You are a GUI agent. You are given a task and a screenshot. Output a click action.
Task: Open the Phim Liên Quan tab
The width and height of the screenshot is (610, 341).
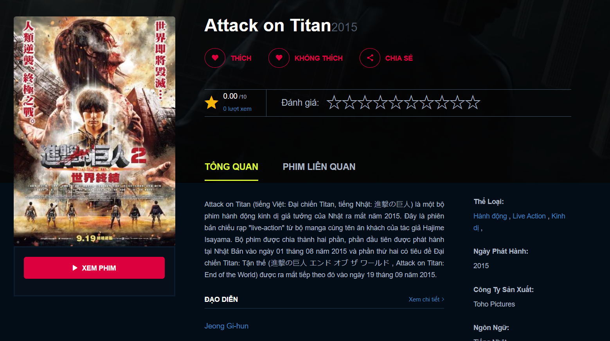tap(319, 167)
